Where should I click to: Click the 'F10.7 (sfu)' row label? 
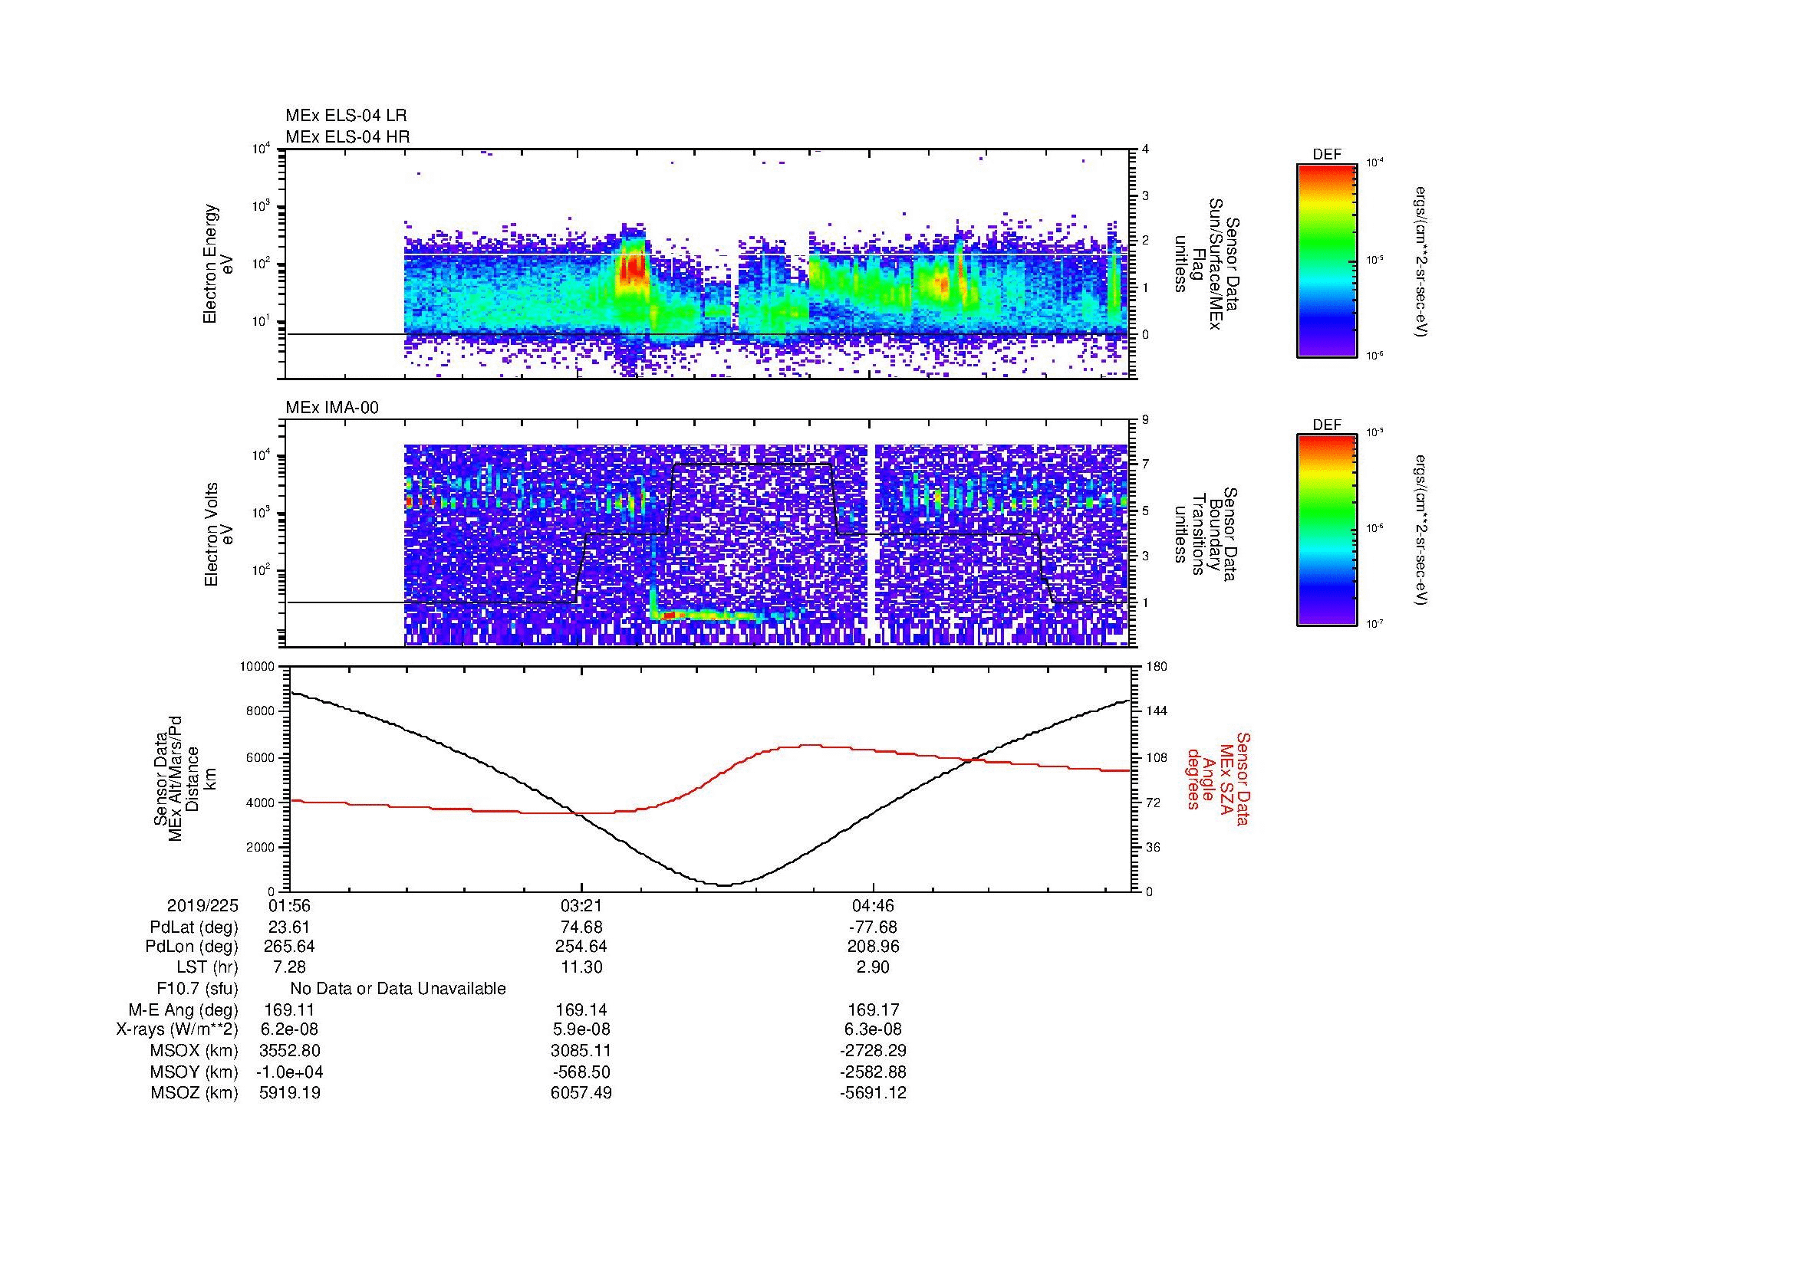(x=197, y=989)
